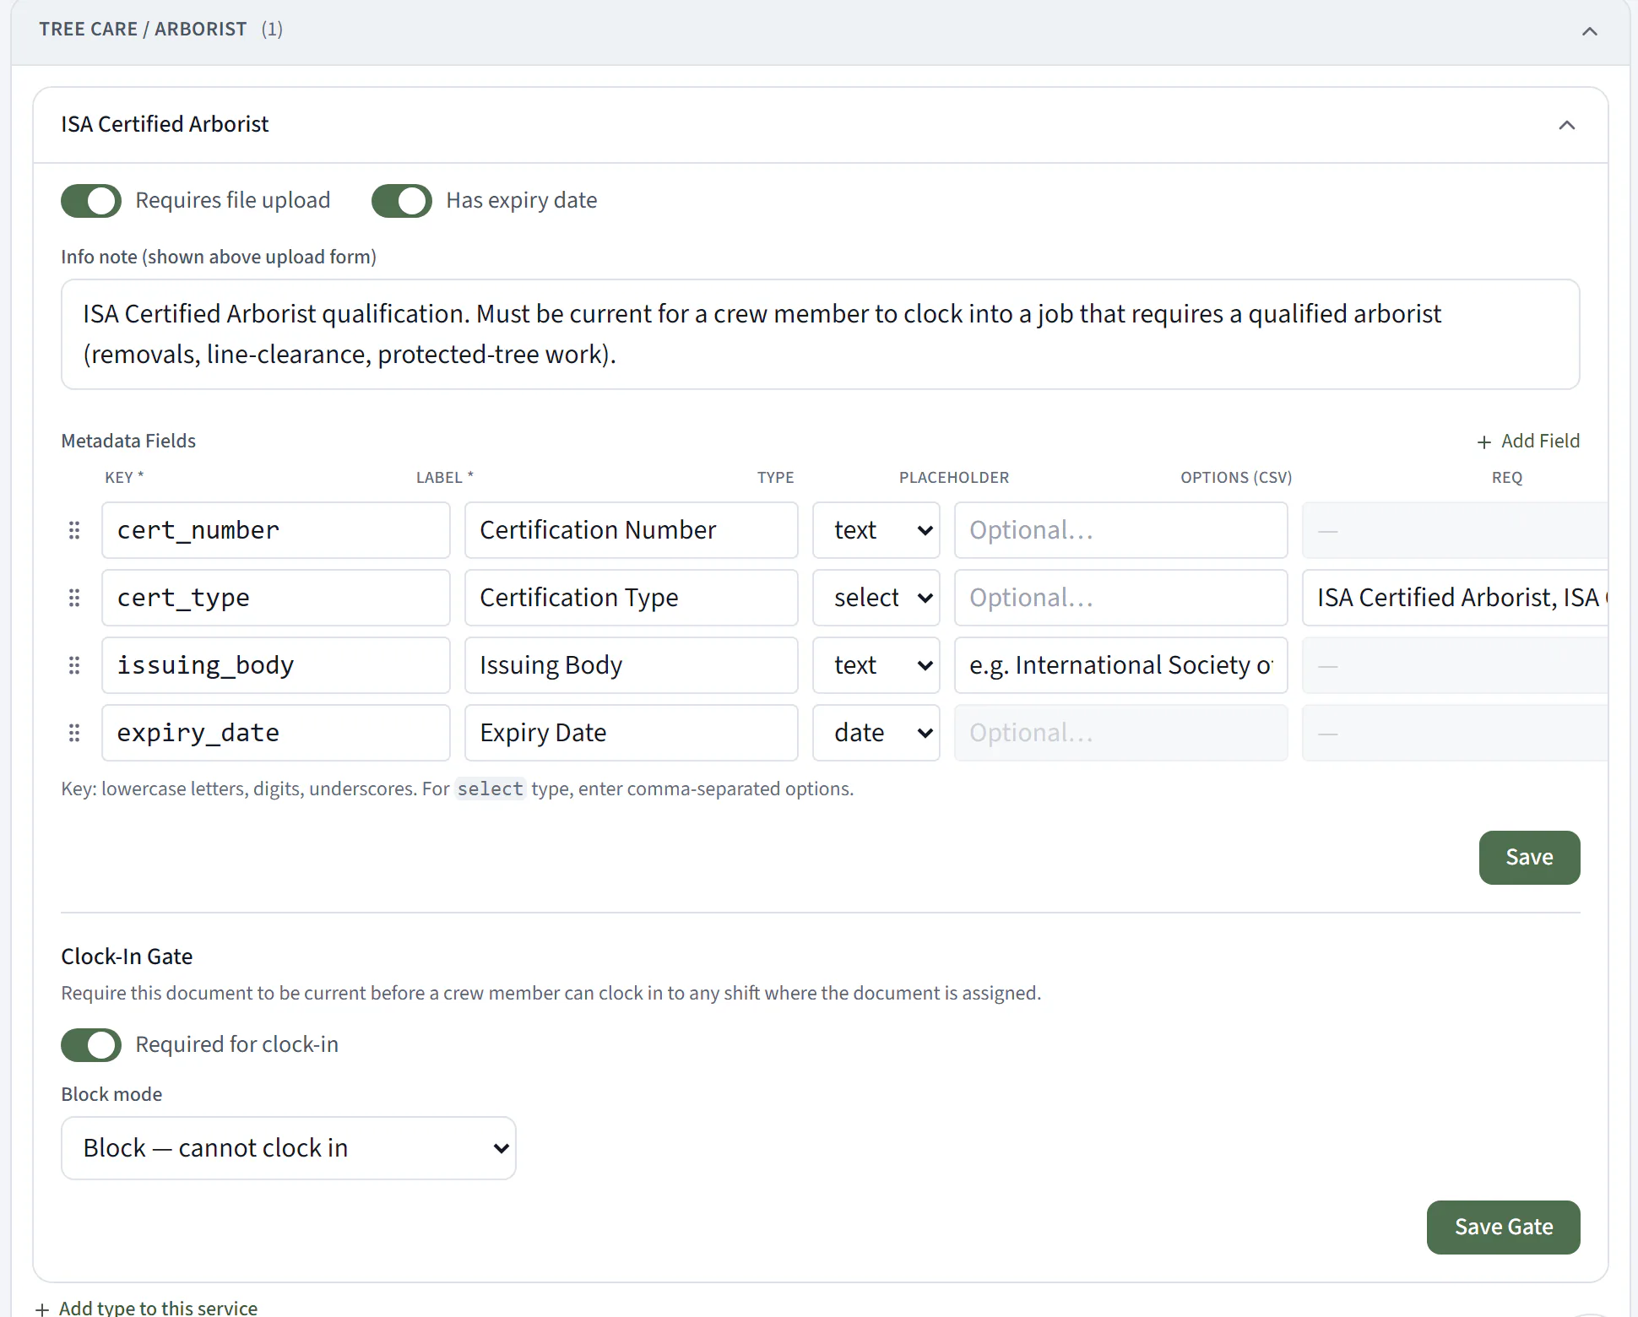Screen dimensions: 1638x1317
Task: Open type dropdown for expiry_date row
Action: 876,733
